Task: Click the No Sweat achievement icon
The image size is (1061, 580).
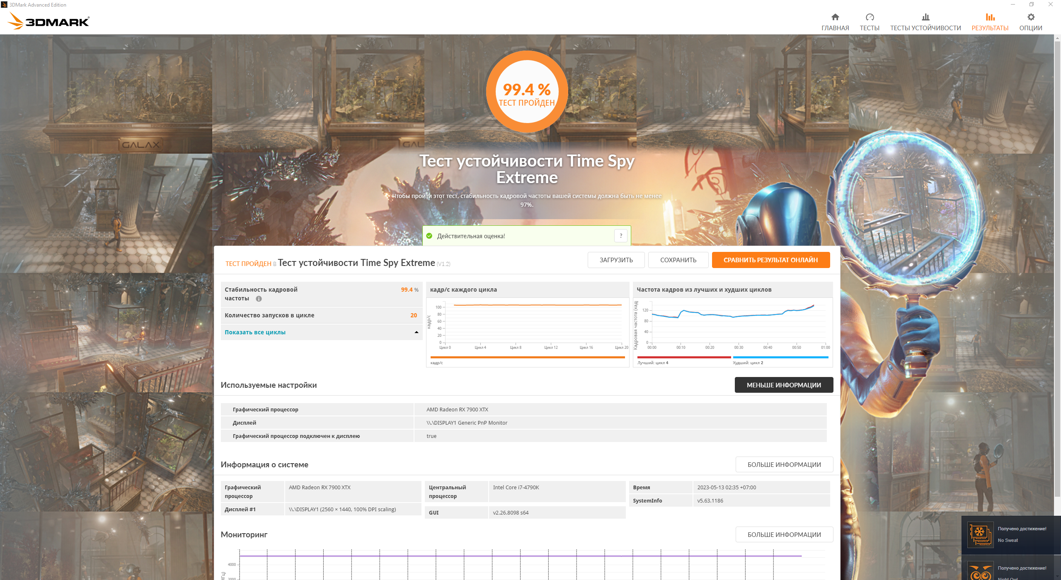Action: pos(980,534)
